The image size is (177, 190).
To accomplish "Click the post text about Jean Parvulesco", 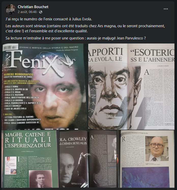I will (x=76, y=38).
